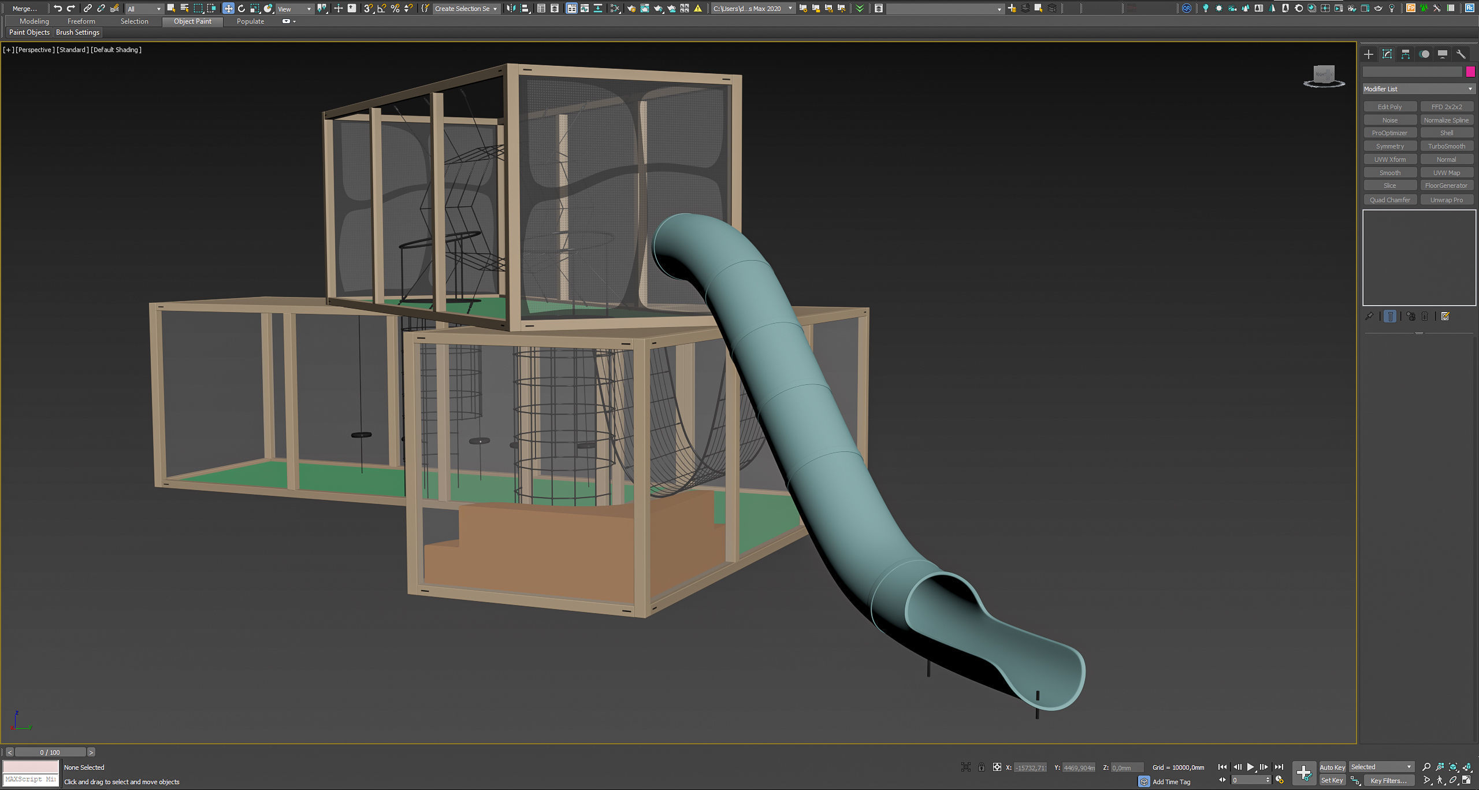Screen dimensions: 1479x790
Task: Open the Motion command panel tab
Action: tap(1424, 54)
